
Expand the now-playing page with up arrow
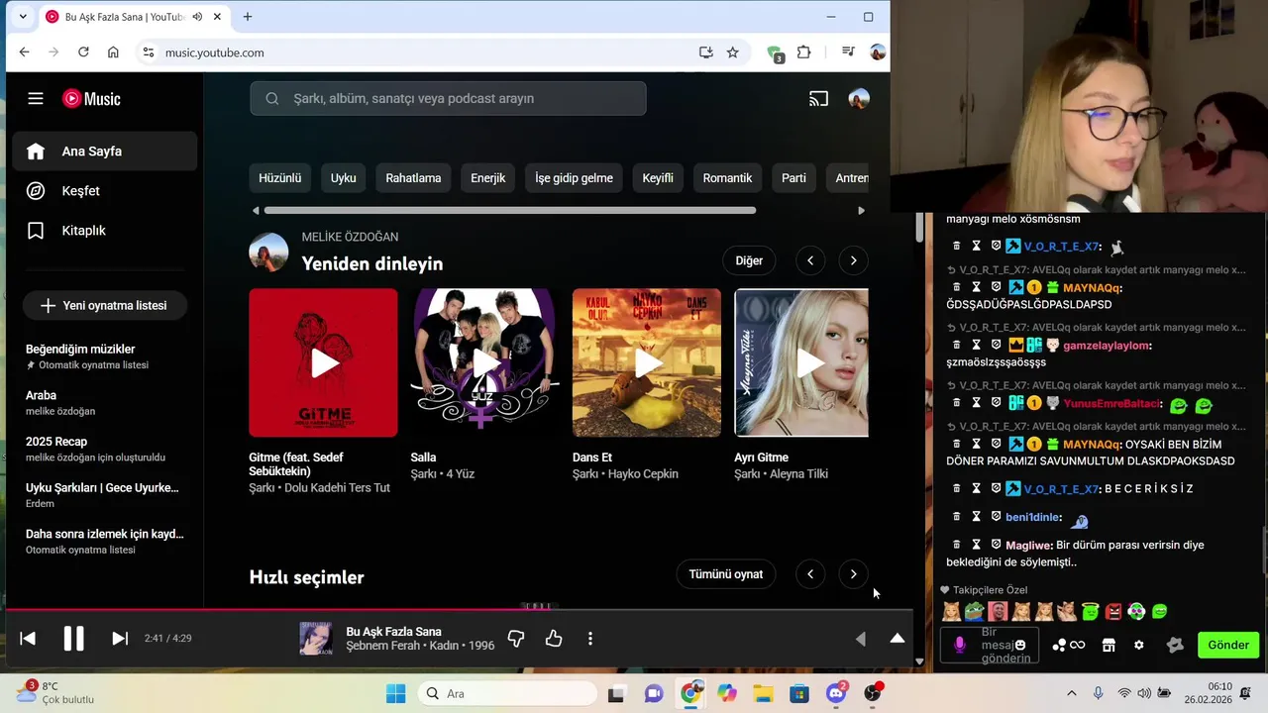(x=898, y=639)
